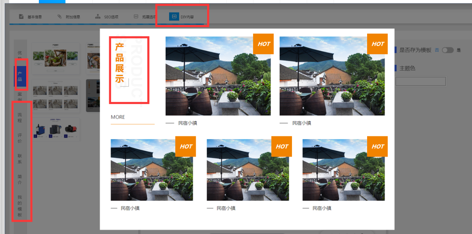Click the MORE link in preview
This screenshot has height=234, width=472.
[118, 117]
